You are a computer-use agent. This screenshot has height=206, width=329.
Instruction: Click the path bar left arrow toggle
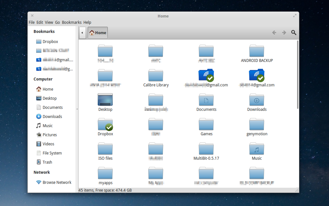pyautogui.click(x=82, y=33)
